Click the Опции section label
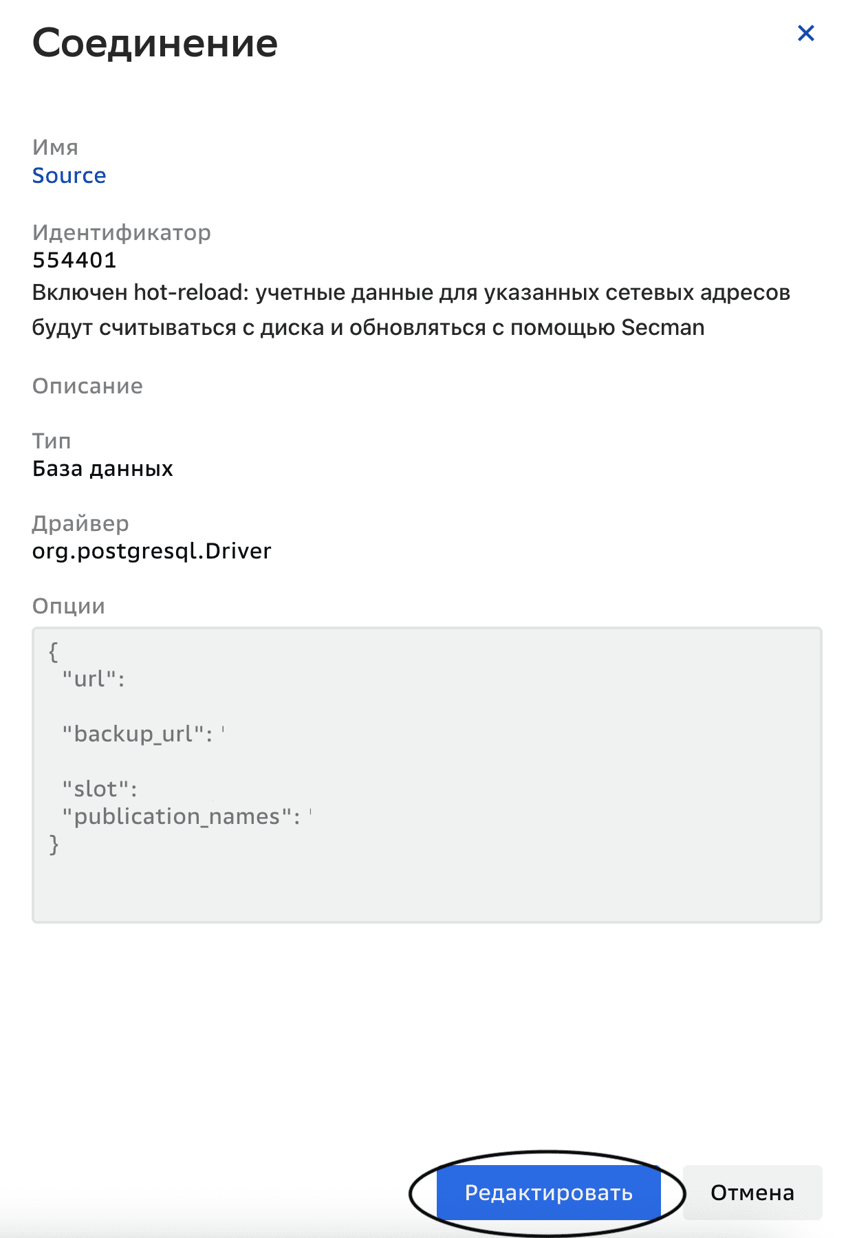Image resolution: width=857 pixels, height=1238 pixels. click(68, 606)
